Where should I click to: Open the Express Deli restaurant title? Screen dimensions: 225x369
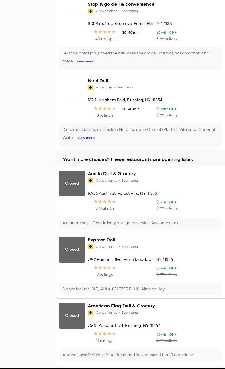tap(101, 240)
